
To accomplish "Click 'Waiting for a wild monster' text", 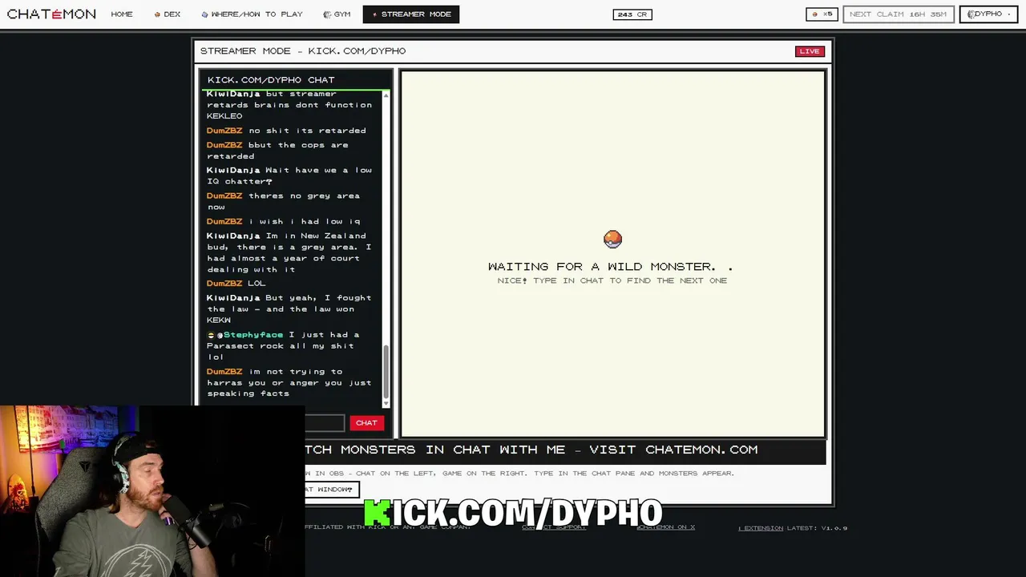I will click(x=610, y=267).
